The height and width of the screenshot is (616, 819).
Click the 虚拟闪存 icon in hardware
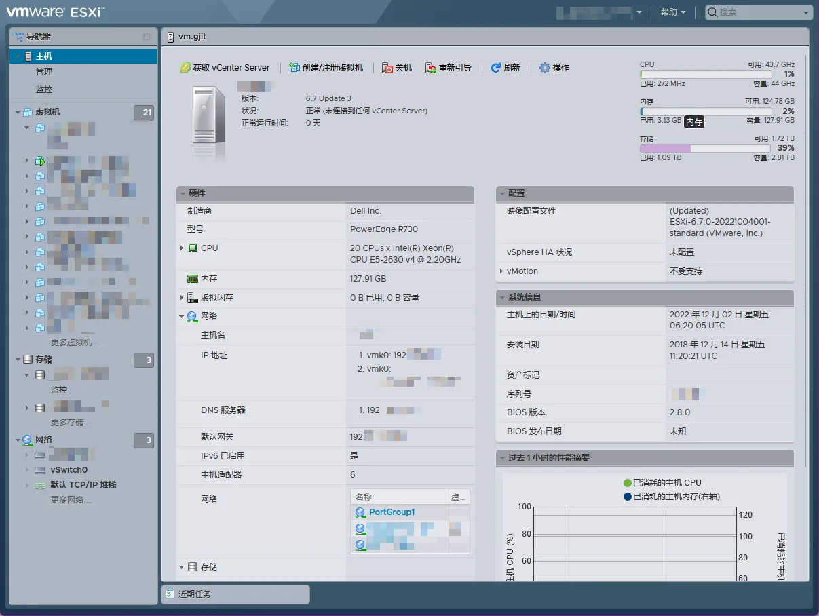[193, 298]
